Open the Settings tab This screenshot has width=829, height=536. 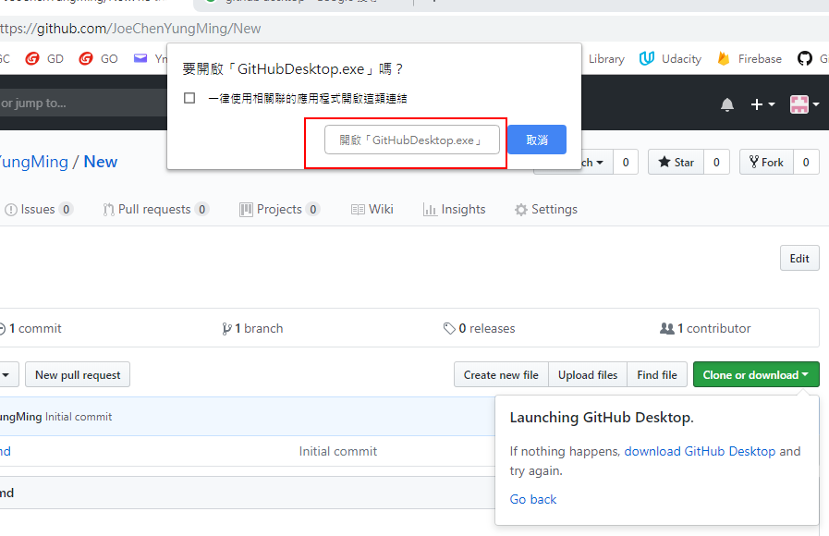click(546, 210)
